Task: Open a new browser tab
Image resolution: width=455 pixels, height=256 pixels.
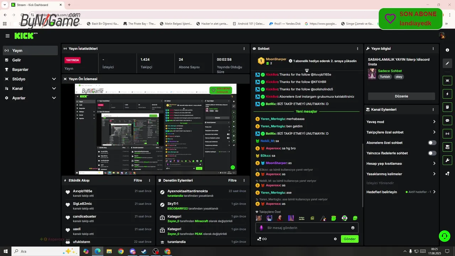Action: (x=69, y=5)
